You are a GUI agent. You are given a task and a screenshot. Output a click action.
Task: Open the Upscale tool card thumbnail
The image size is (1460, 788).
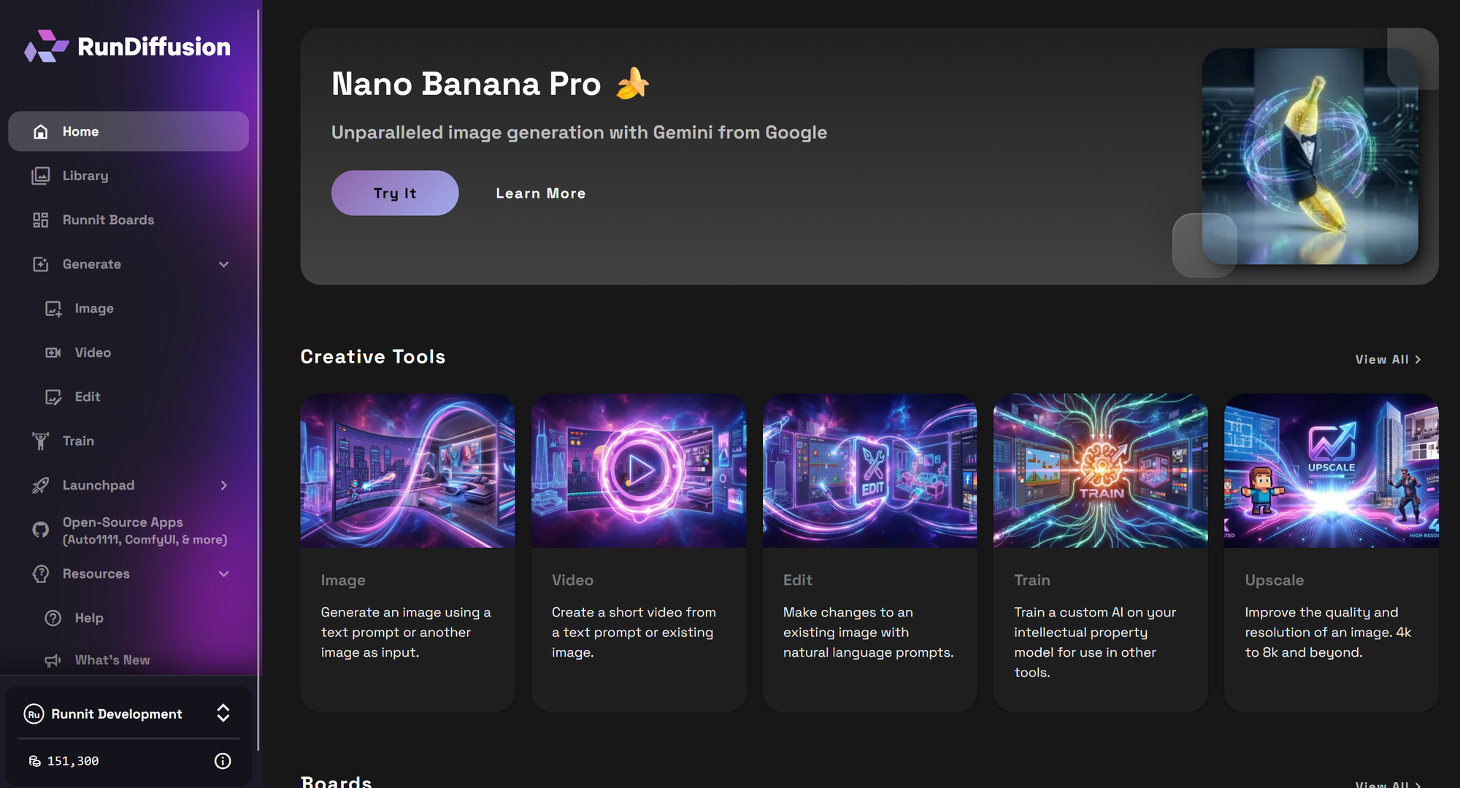click(x=1331, y=471)
